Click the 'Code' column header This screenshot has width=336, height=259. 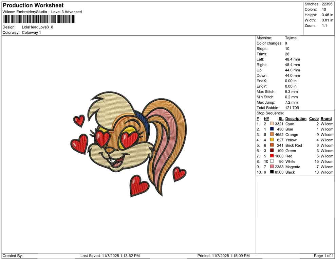point(314,119)
